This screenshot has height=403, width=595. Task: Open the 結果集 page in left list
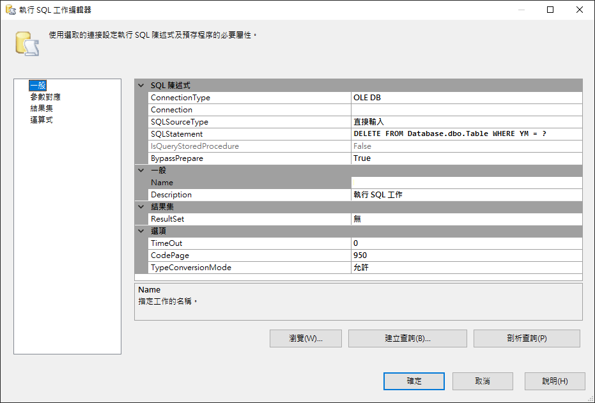[x=41, y=109]
